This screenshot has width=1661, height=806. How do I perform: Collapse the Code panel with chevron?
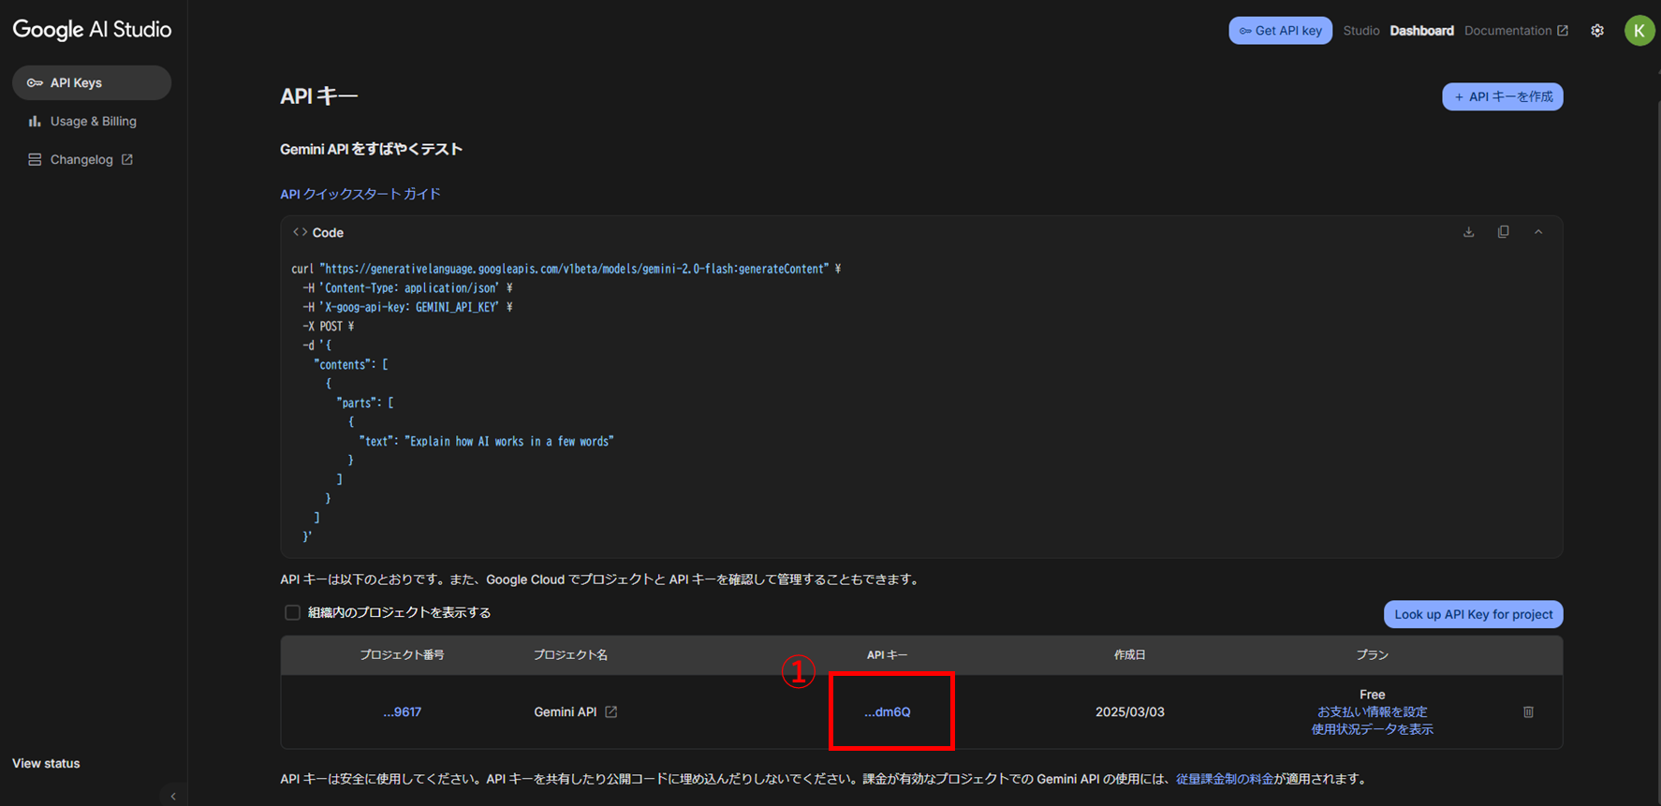(x=1537, y=232)
